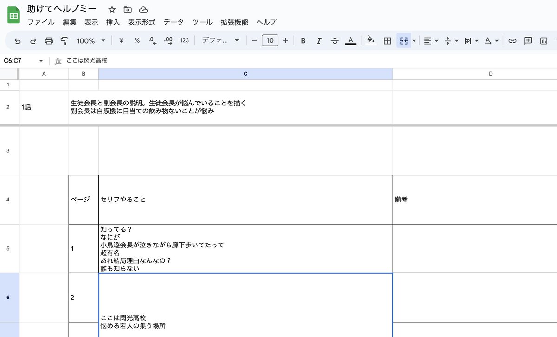
Task: Open the 編集 menu
Action: 70,22
